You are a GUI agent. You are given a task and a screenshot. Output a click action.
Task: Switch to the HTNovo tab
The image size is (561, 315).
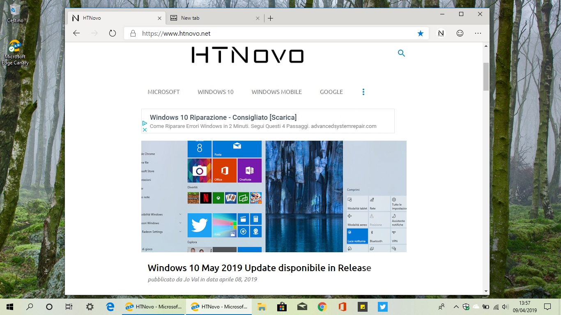[117, 18]
